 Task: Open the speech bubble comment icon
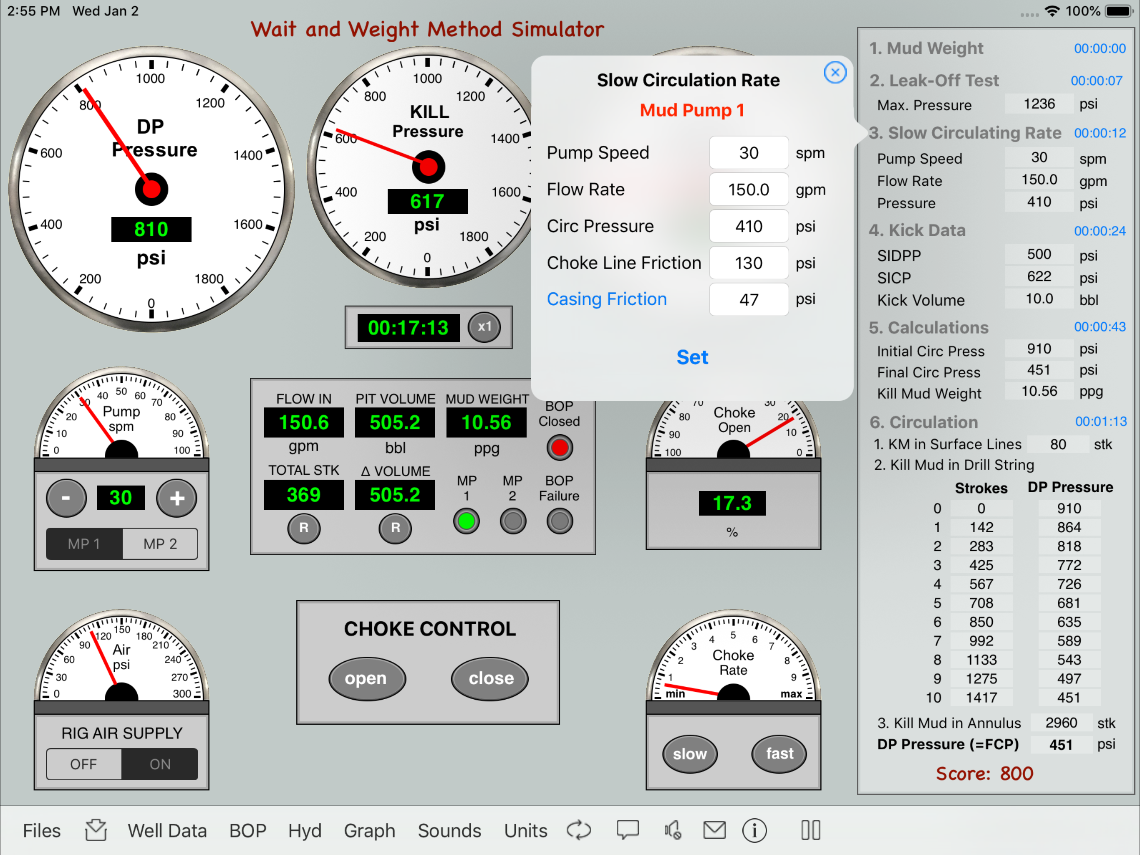[627, 830]
